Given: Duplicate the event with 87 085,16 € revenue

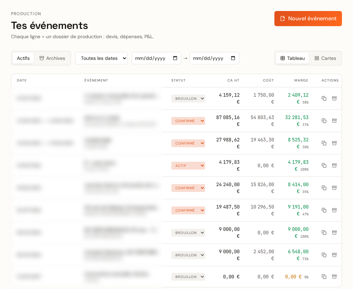Looking at the screenshot, I should point(324,121).
